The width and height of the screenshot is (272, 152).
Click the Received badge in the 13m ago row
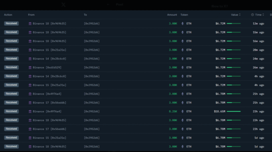pyautogui.click(x=11, y=24)
